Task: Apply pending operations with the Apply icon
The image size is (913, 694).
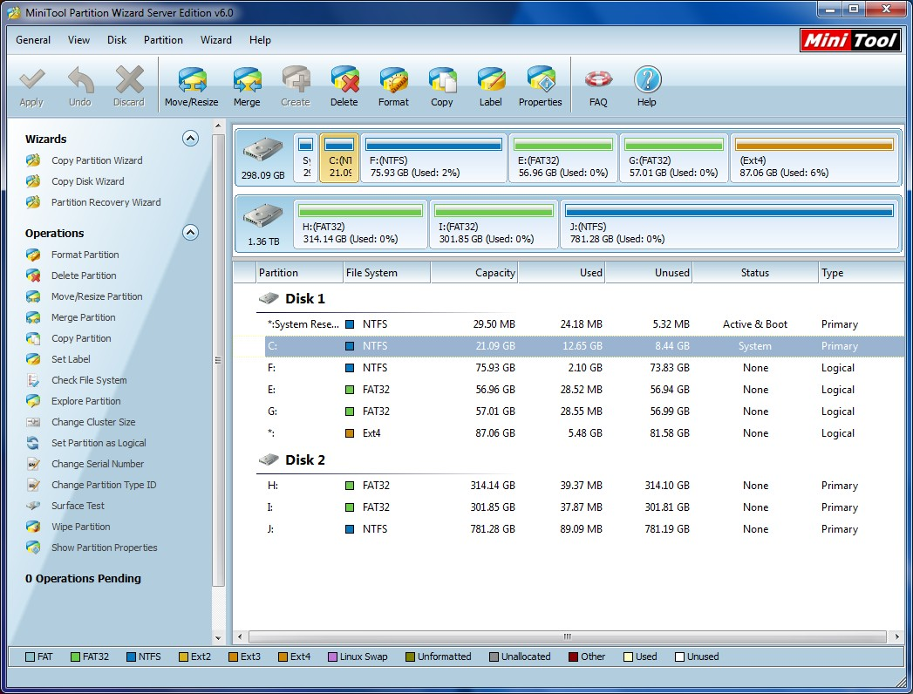Action: pyautogui.click(x=31, y=85)
